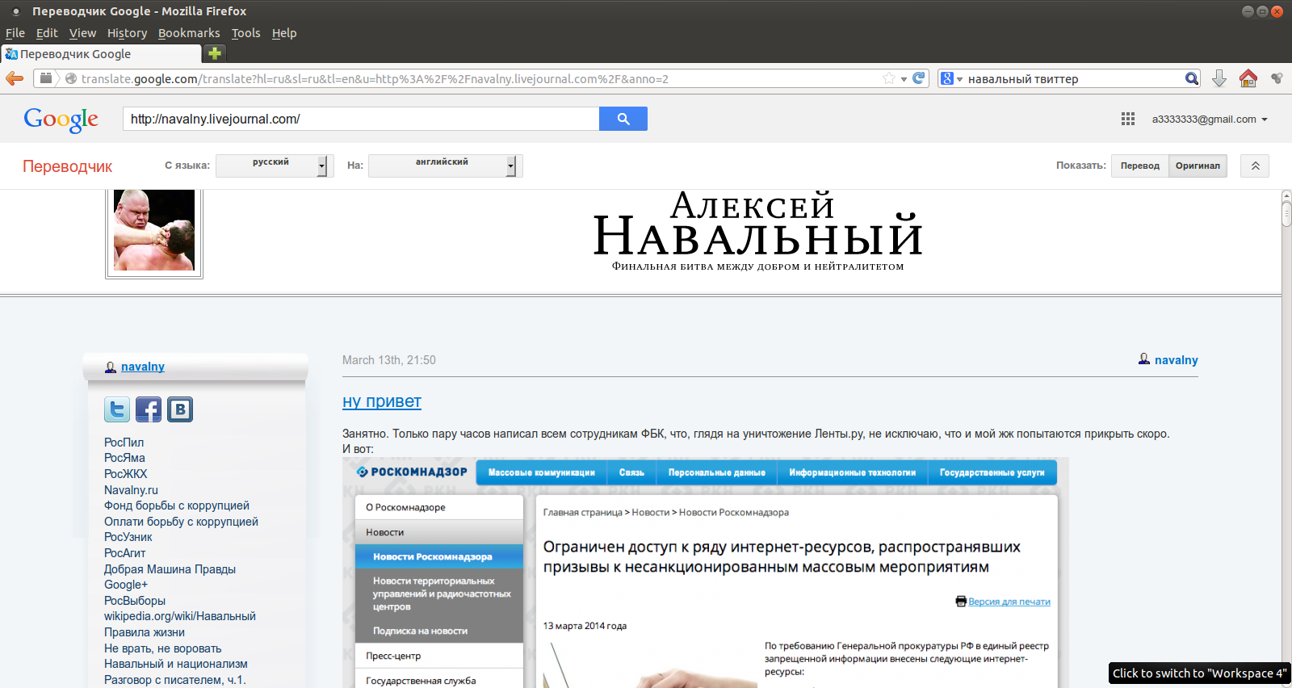Go to the Firefox home page icon

click(1248, 78)
